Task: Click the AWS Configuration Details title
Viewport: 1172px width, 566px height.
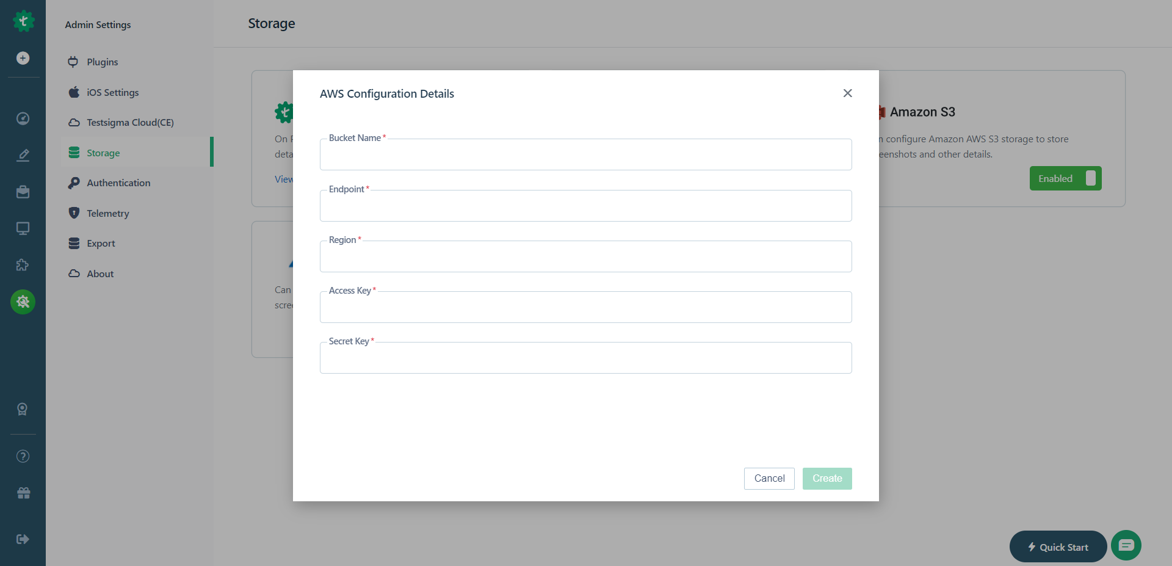Action: [387, 93]
